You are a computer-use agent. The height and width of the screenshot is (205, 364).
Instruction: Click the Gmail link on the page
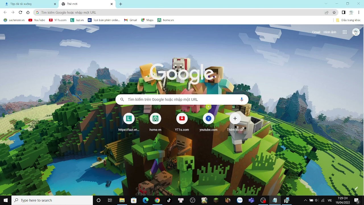316,32
